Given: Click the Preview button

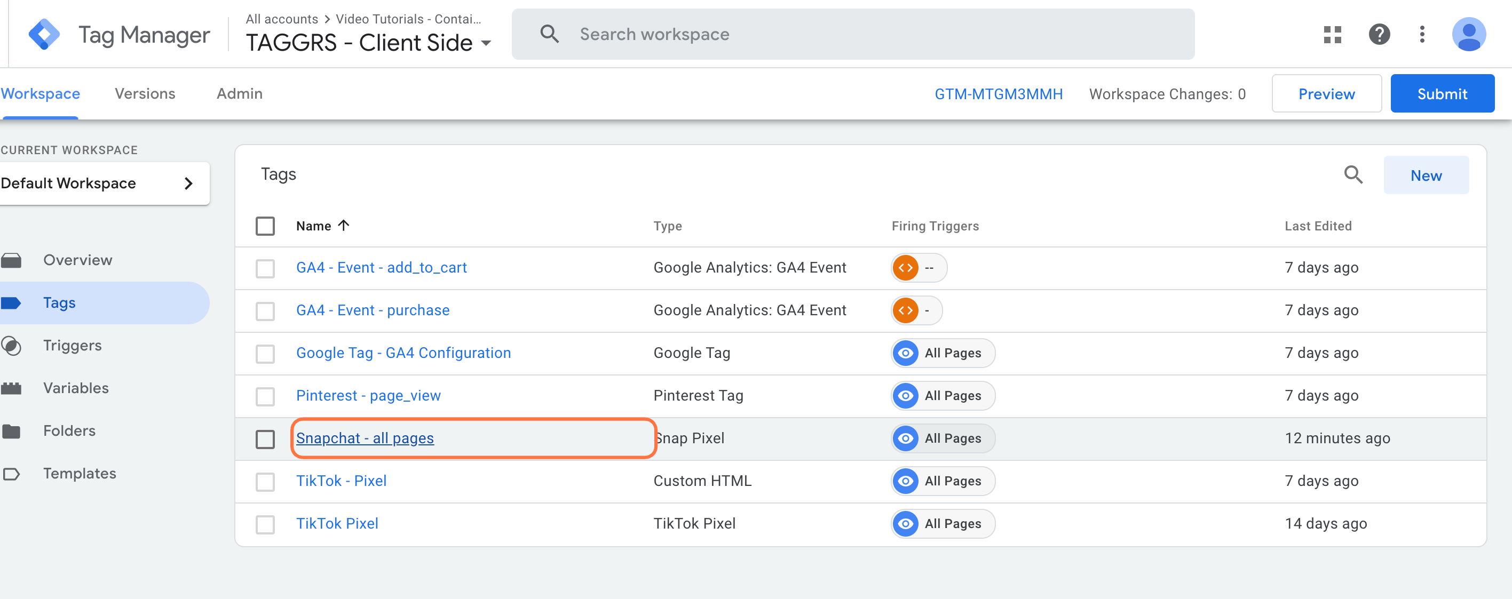Looking at the screenshot, I should tap(1326, 94).
